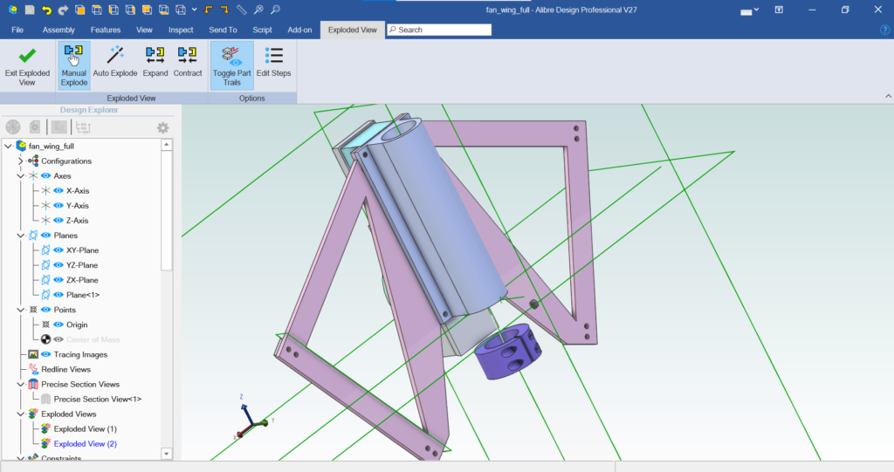Open Design Explorer settings gear
Viewport: 894px width, 472px height.
click(162, 127)
